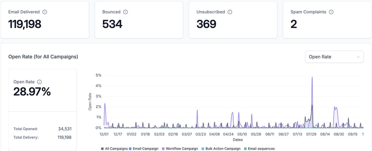Click info icon next to Open Rate card
The height and width of the screenshot is (151, 372).
(39, 82)
